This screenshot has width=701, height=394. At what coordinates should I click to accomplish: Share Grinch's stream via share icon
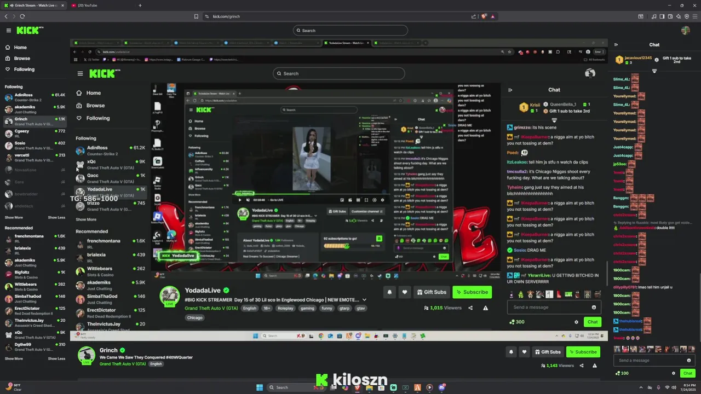[x=582, y=366]
